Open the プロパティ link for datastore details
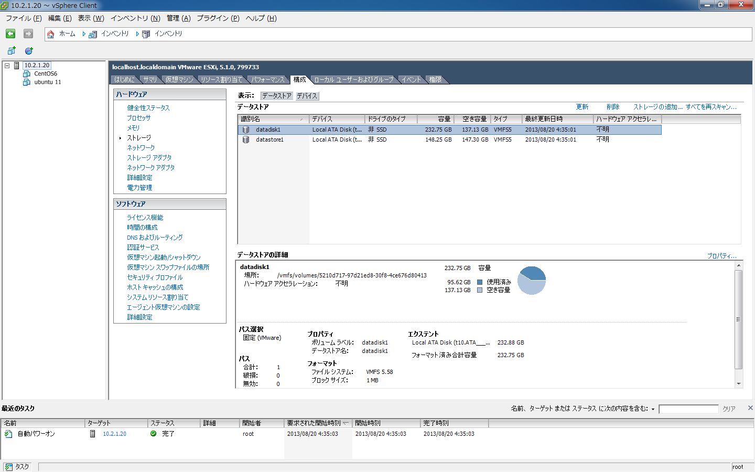Image resolution: width=755 pixels, height=472 pixels. point(722,256)
